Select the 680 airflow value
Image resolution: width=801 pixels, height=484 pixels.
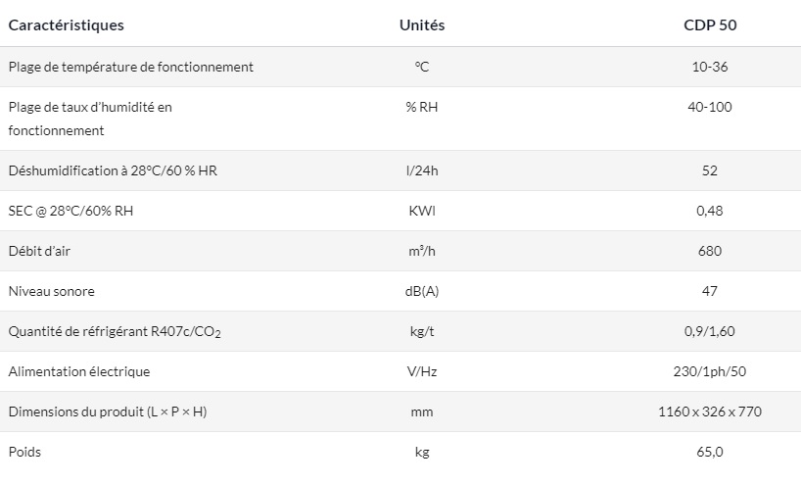coord(710,251)
